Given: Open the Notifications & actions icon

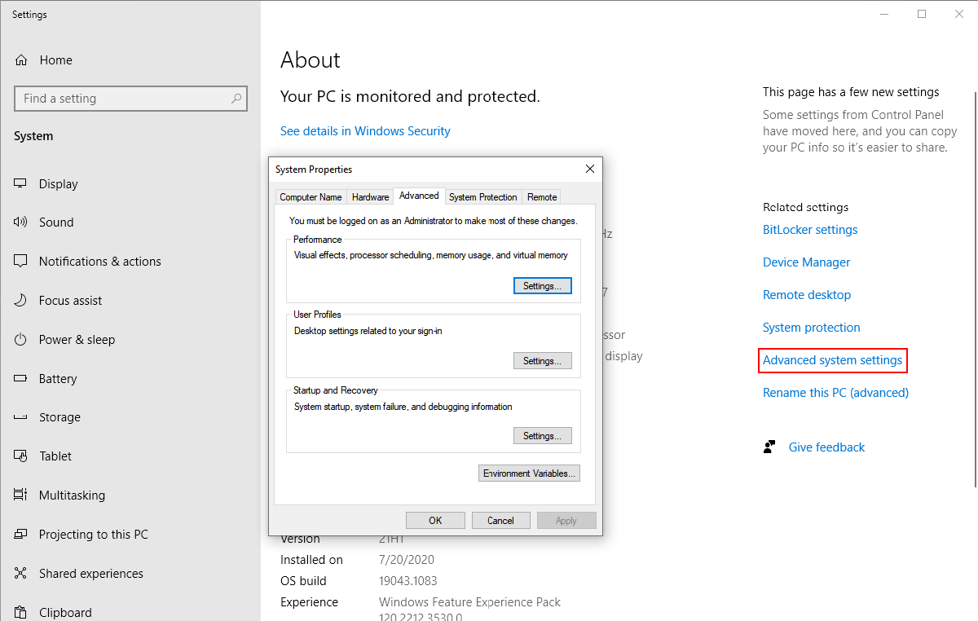Looking at the screenshot, I should point(21,262).
